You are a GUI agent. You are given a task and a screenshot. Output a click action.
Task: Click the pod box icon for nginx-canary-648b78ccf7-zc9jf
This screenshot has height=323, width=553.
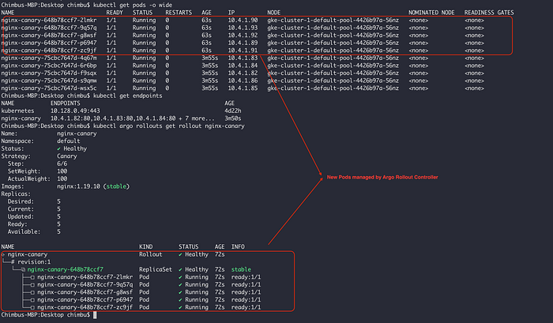pyautogui.click(x=32, y=307)
